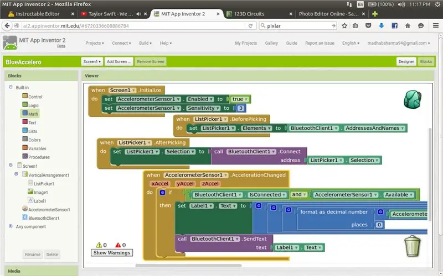
Task: Open the Help menu
Action: 166,43
